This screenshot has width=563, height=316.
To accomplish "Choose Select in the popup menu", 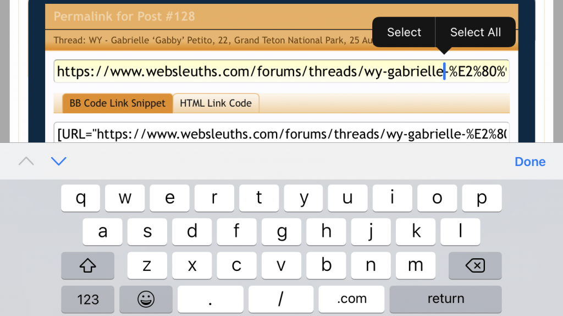I will [404, 32].
